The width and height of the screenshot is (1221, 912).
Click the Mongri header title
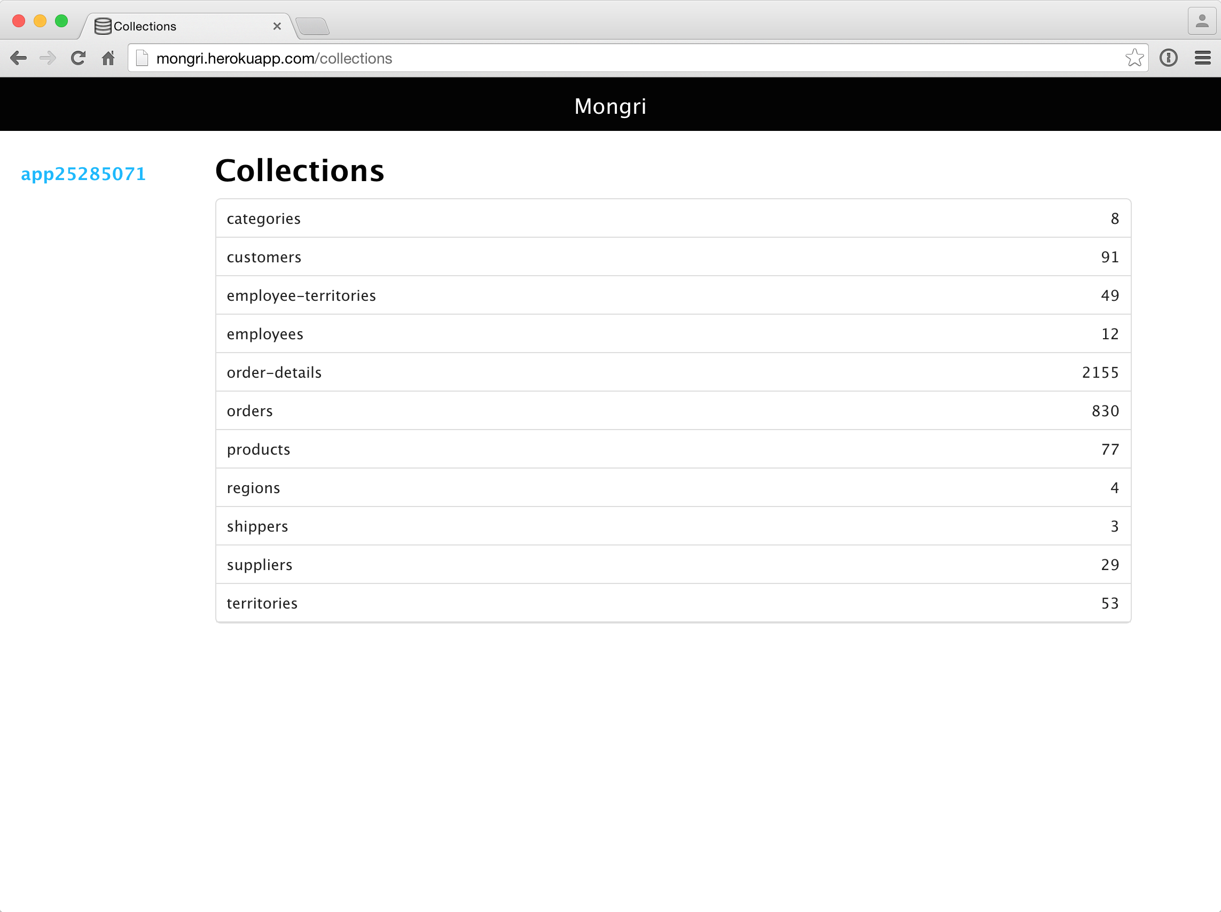click(x=610, y=106)
